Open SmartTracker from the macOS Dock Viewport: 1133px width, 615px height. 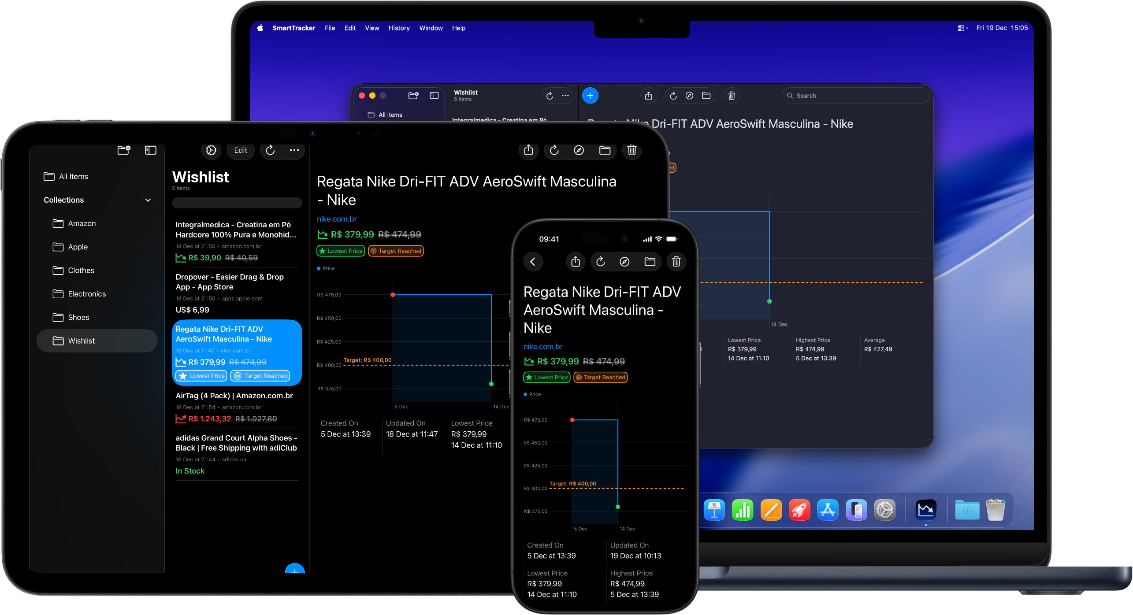tap(925, 510)
